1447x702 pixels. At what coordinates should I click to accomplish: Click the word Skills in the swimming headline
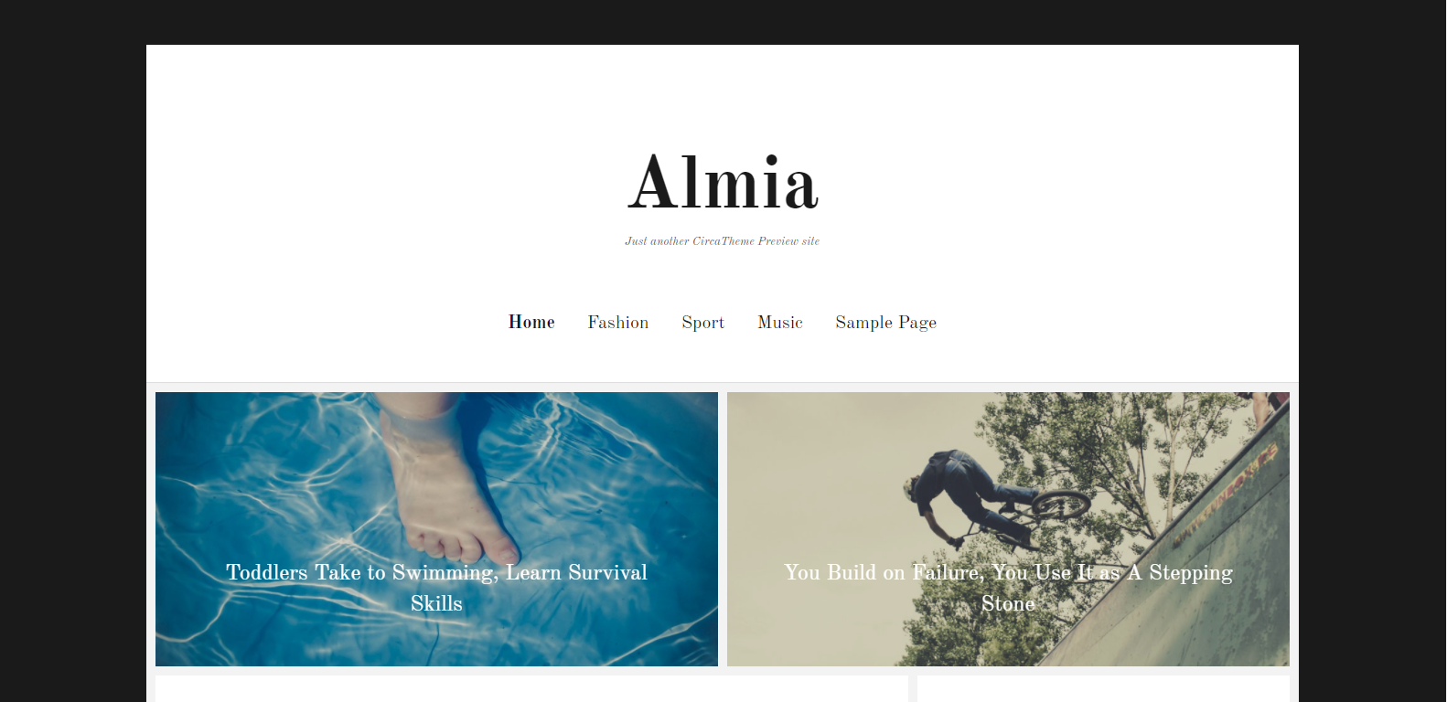pos(436,603)
